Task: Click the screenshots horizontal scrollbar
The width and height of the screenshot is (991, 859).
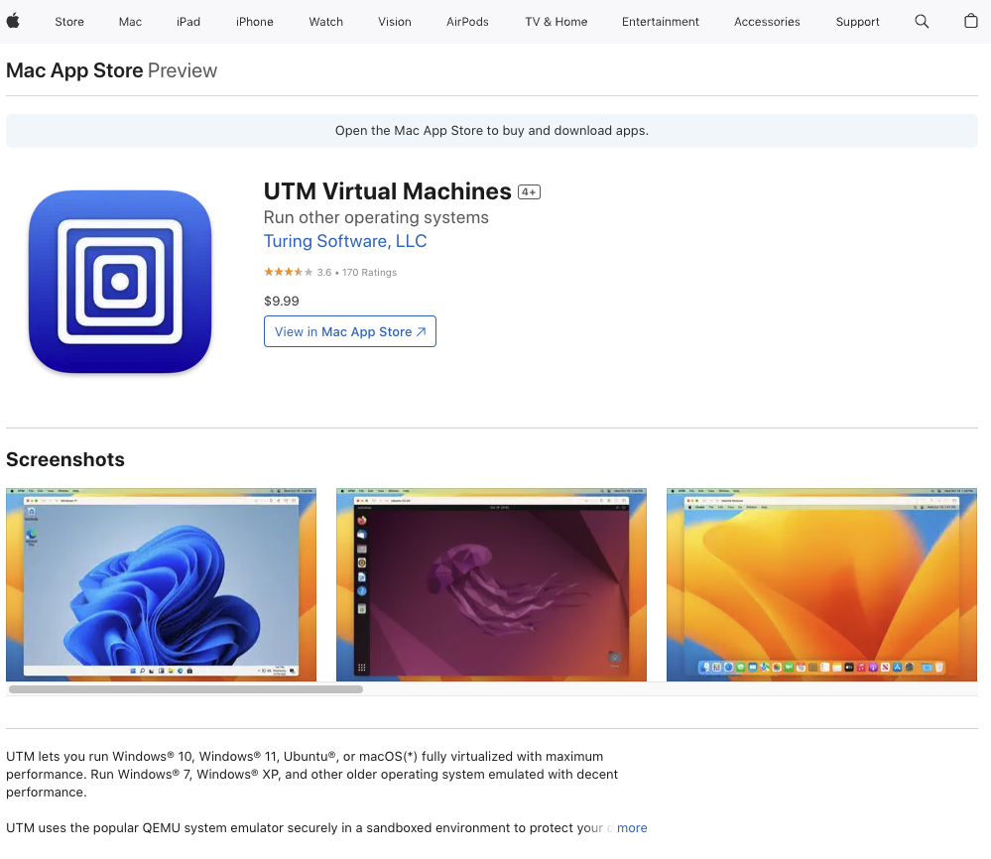Action: pos(186,689)
